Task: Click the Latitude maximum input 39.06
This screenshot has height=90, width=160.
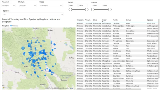Action: (83, 5)
